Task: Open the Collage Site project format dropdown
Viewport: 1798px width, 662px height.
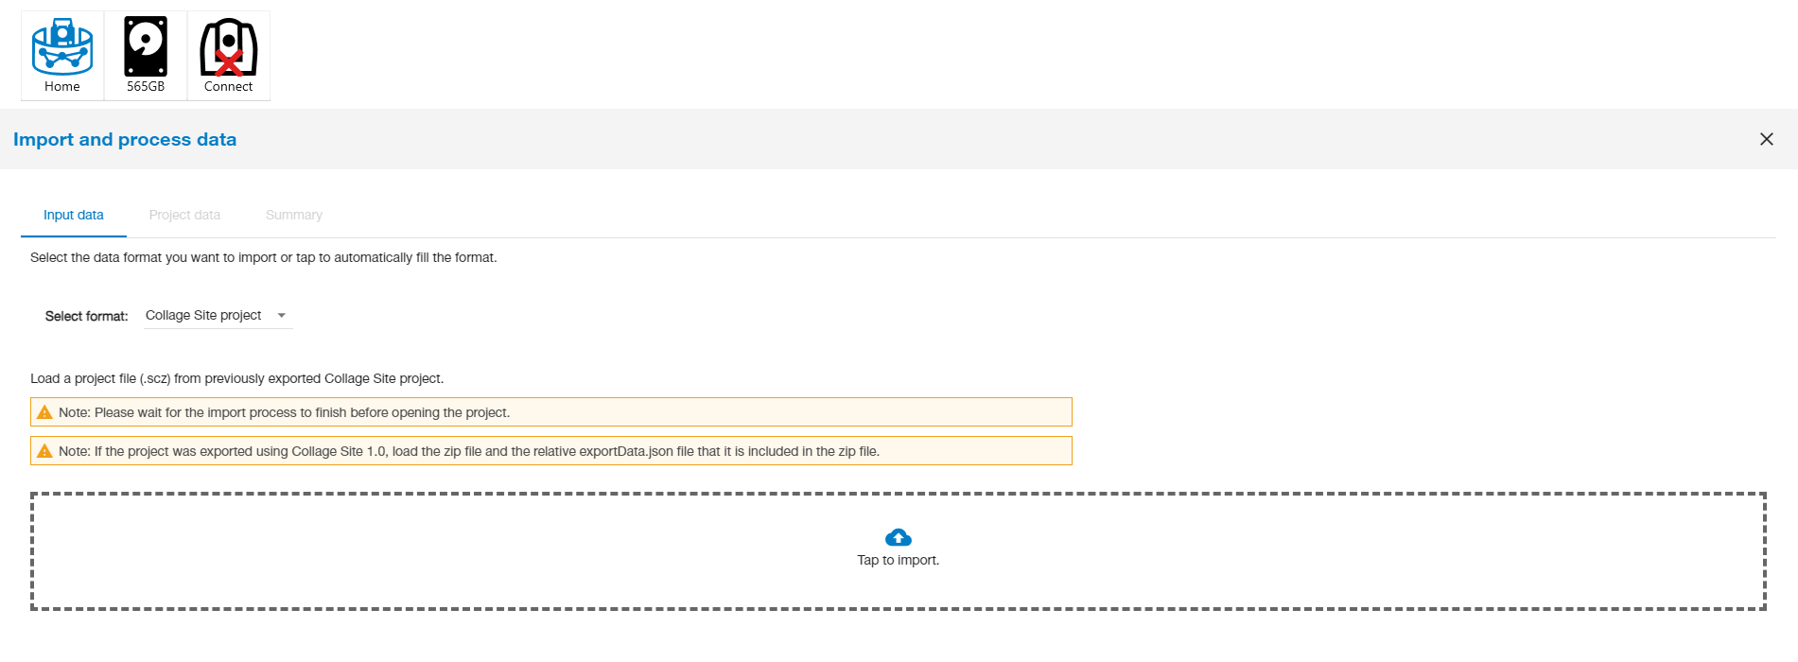Action: click(x=203, y=316)
